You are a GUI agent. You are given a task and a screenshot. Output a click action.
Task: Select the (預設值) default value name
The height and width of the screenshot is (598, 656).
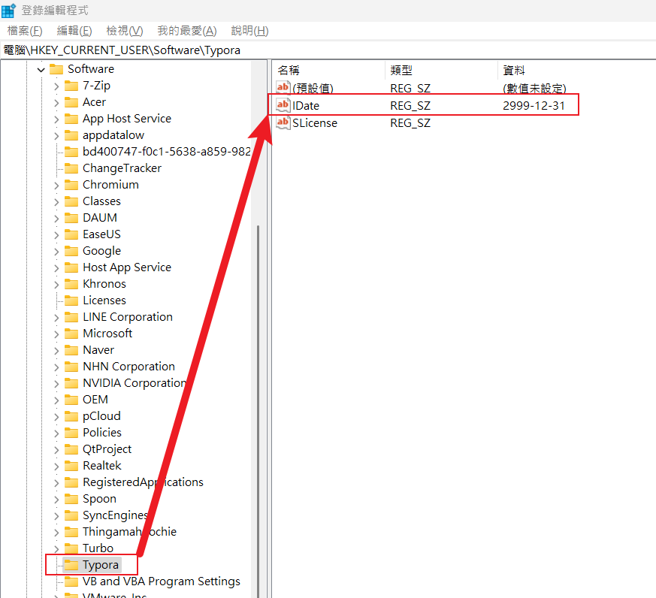pyautogui.click(x=313, y=88)
